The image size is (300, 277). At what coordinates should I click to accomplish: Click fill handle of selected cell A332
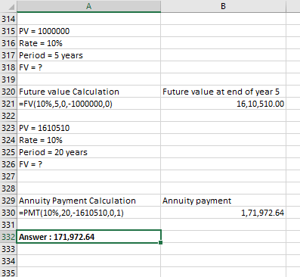[x=161, y=242]
